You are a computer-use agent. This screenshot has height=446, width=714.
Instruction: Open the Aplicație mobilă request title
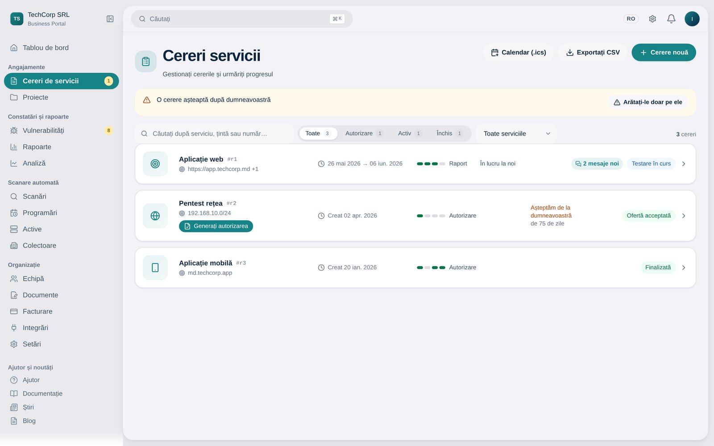click(x=206, y=263)
